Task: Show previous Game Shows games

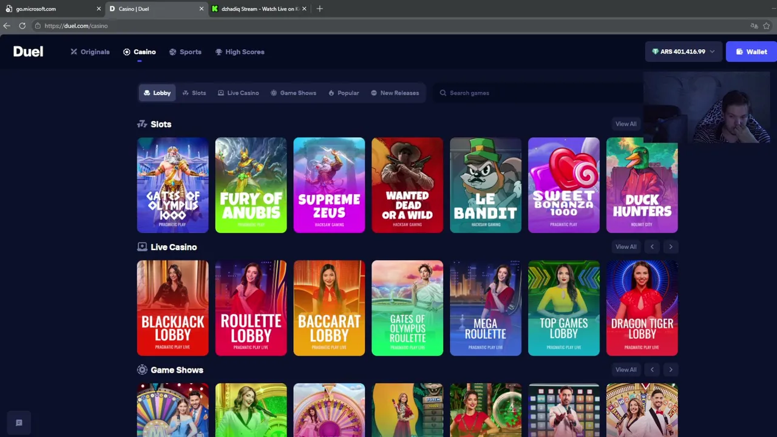Action: click(652, 370)
